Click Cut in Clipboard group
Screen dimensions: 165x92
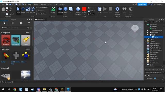point(9,11)
